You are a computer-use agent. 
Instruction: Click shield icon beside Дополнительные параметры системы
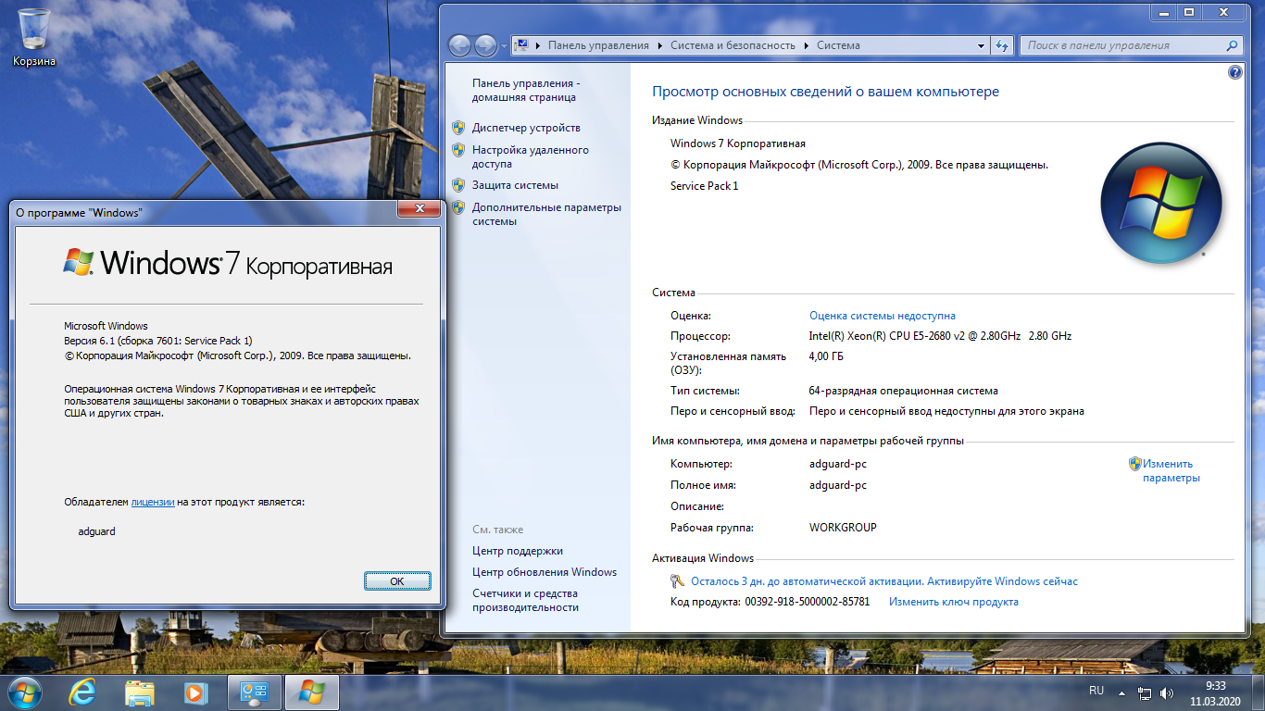458,207
